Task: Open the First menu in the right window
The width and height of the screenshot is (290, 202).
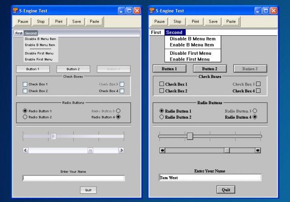Action: pyautogui.click(x=156, y=33)
